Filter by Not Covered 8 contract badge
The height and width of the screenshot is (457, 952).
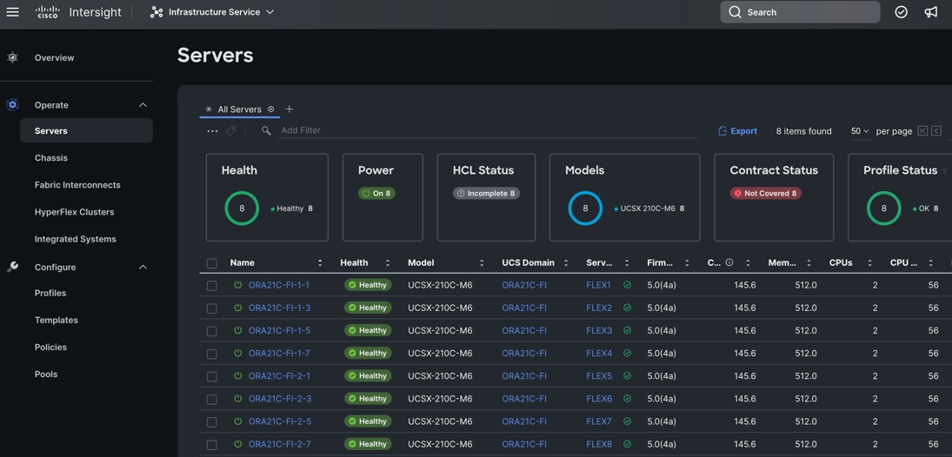point(766,194)
